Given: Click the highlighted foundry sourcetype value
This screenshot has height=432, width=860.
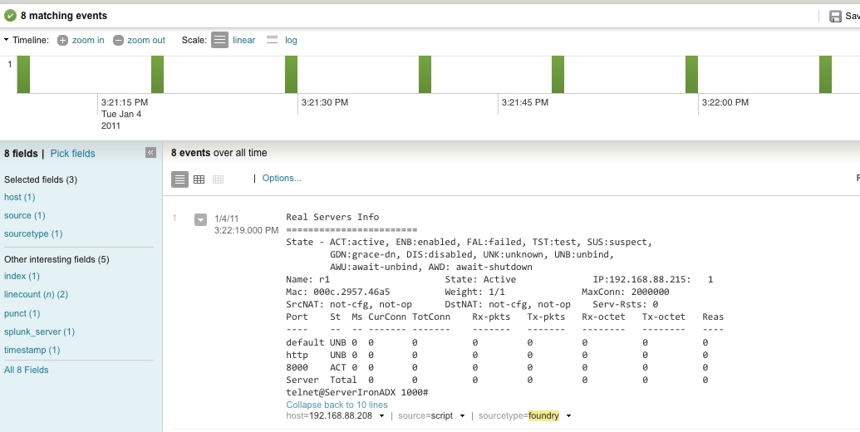Looking at the screenshot, I should 544,415.
